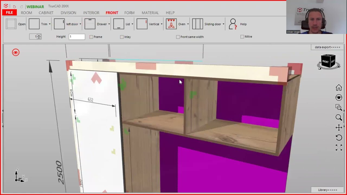Image resolution: width=347 pixels, height=195 pixels.
Task: Expand the left door dropdown arrow
Action: coord(80,24)
